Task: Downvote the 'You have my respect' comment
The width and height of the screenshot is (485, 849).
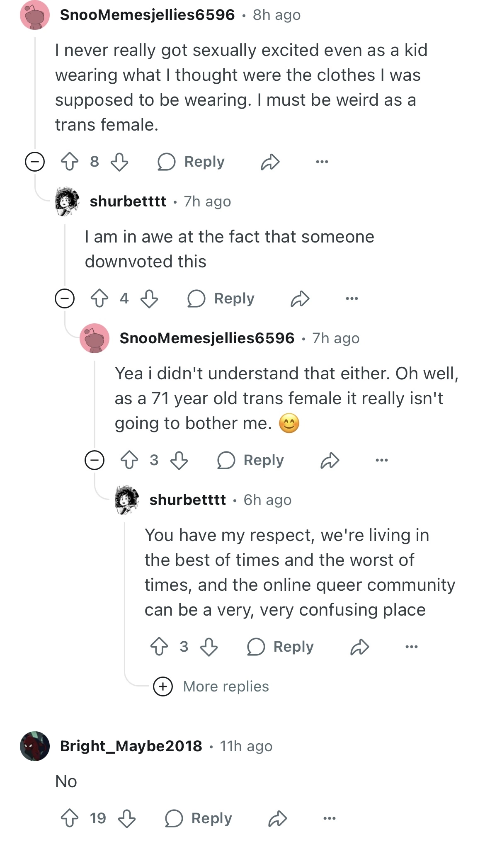Action: (209, 647)
